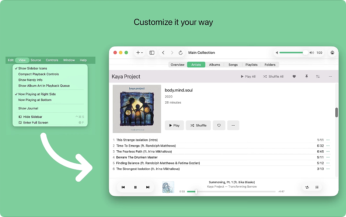Switch to the Playlists tab
Screen dimensions: 346x217
pyautogui.click(x=251, y=64)
